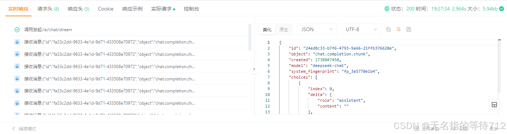The image size is (507, 134).
Task: Click the save response icon
Action: (x=408, y=29)
